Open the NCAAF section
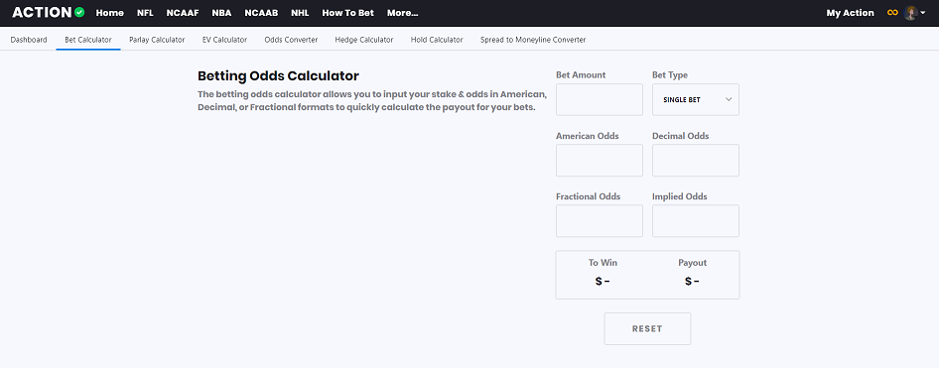 183,13
